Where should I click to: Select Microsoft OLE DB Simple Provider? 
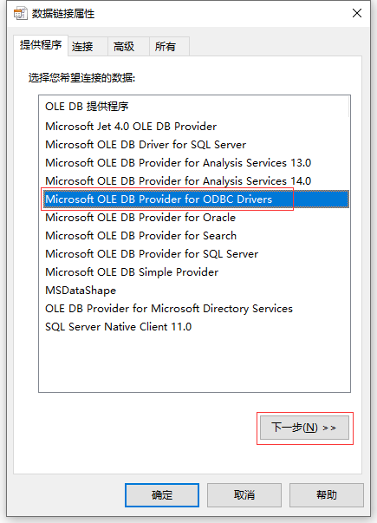point(194,272)
